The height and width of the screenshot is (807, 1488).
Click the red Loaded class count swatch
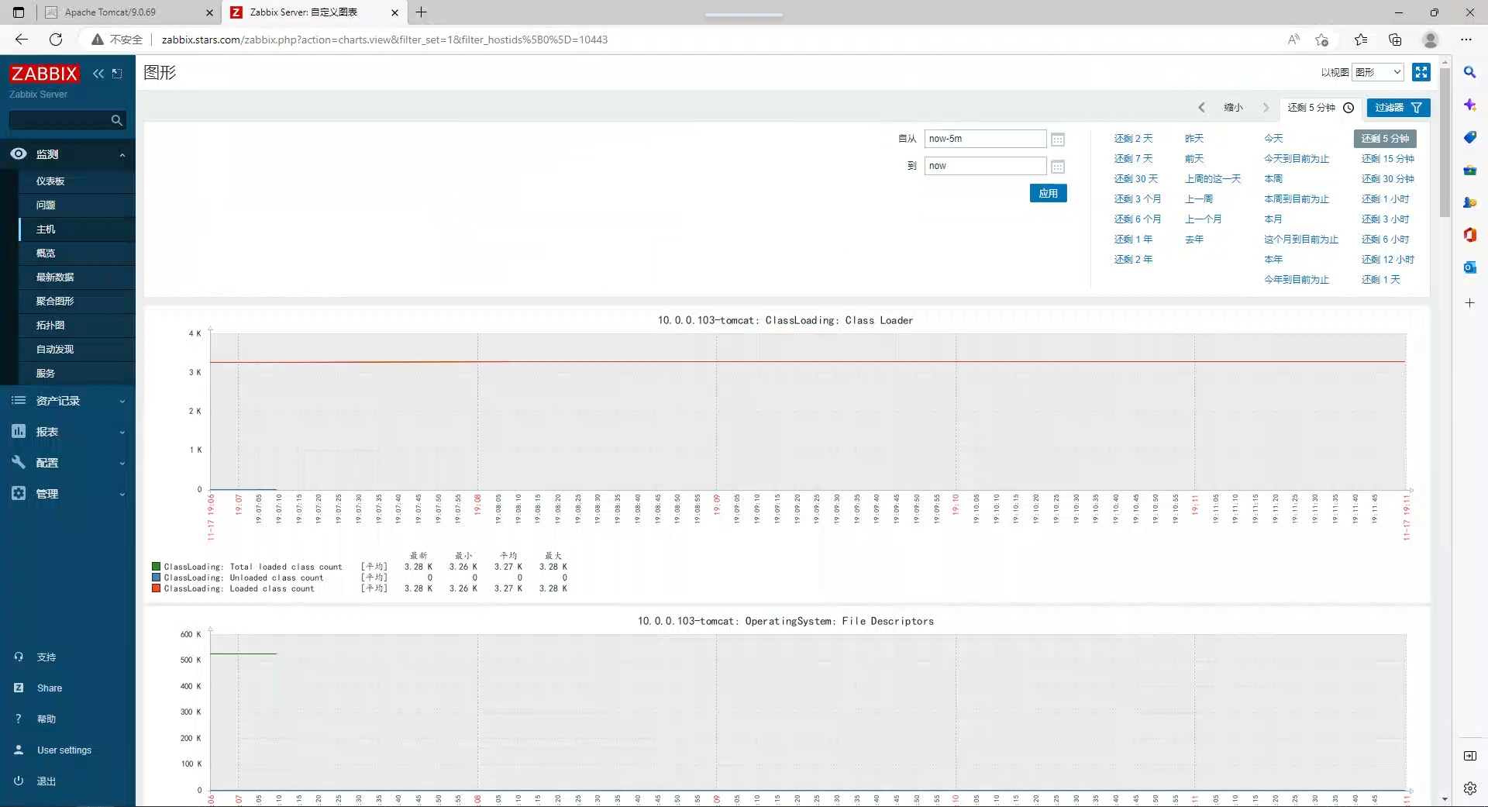(x=157, y=588)
